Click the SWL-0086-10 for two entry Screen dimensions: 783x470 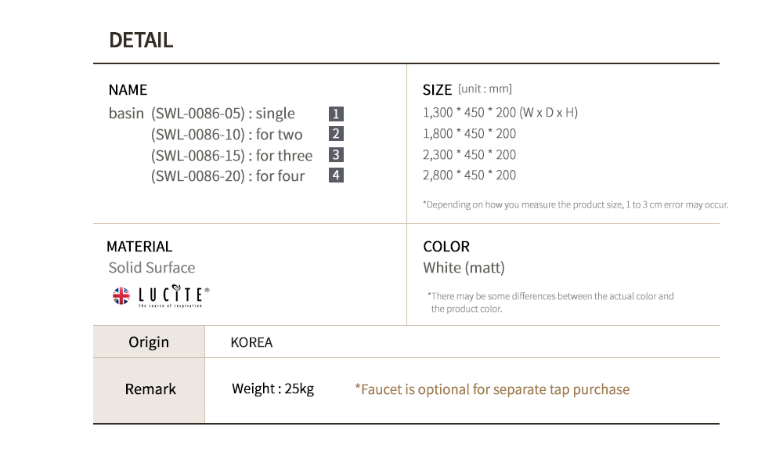(x=226, y=135)
